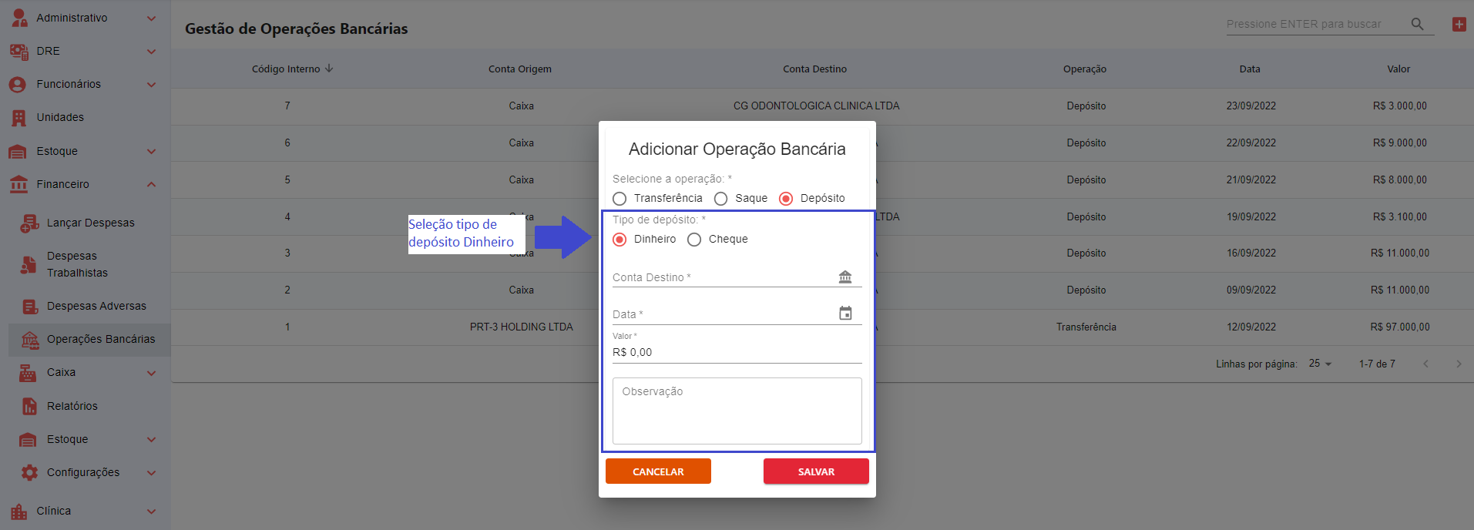Collapse the Financeiro menu section

(x=151, y=185)
